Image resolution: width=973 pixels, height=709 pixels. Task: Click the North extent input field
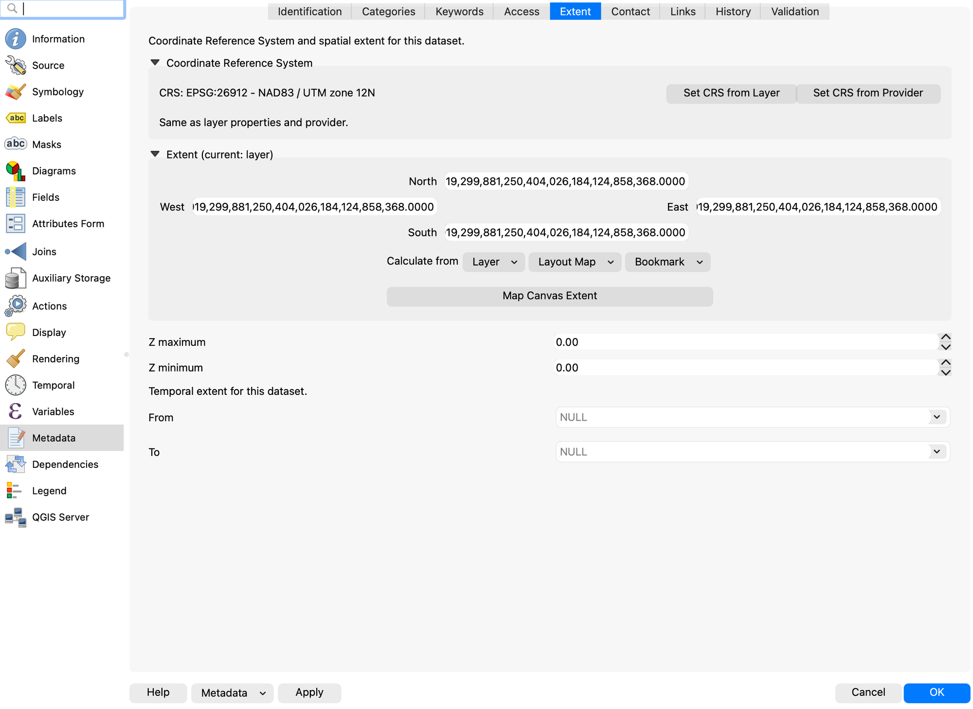pyautogui.click(x=566, y=181)
